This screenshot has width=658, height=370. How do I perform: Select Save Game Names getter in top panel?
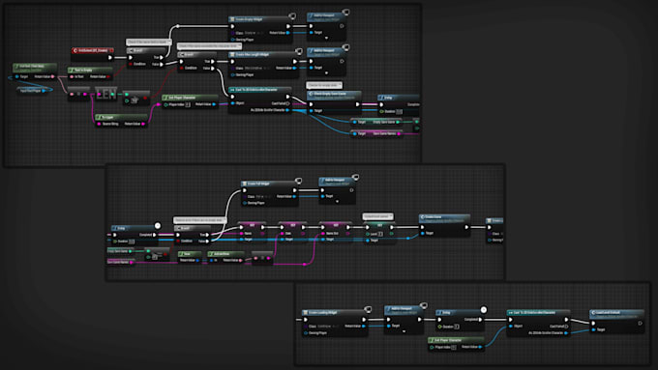[376, 133]
